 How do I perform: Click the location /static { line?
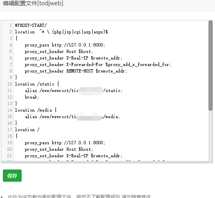[37, 84]
